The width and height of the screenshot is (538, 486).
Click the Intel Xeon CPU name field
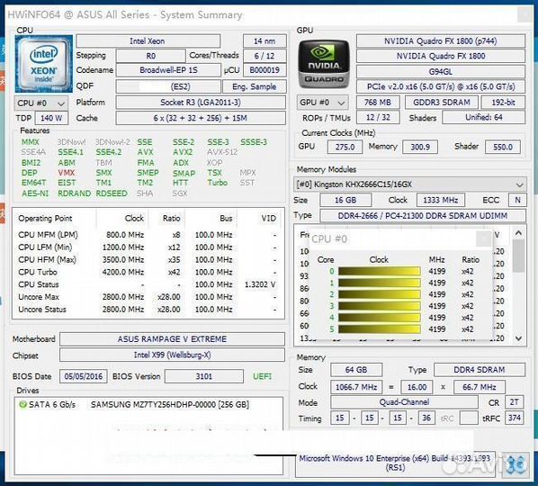point(148,41)
